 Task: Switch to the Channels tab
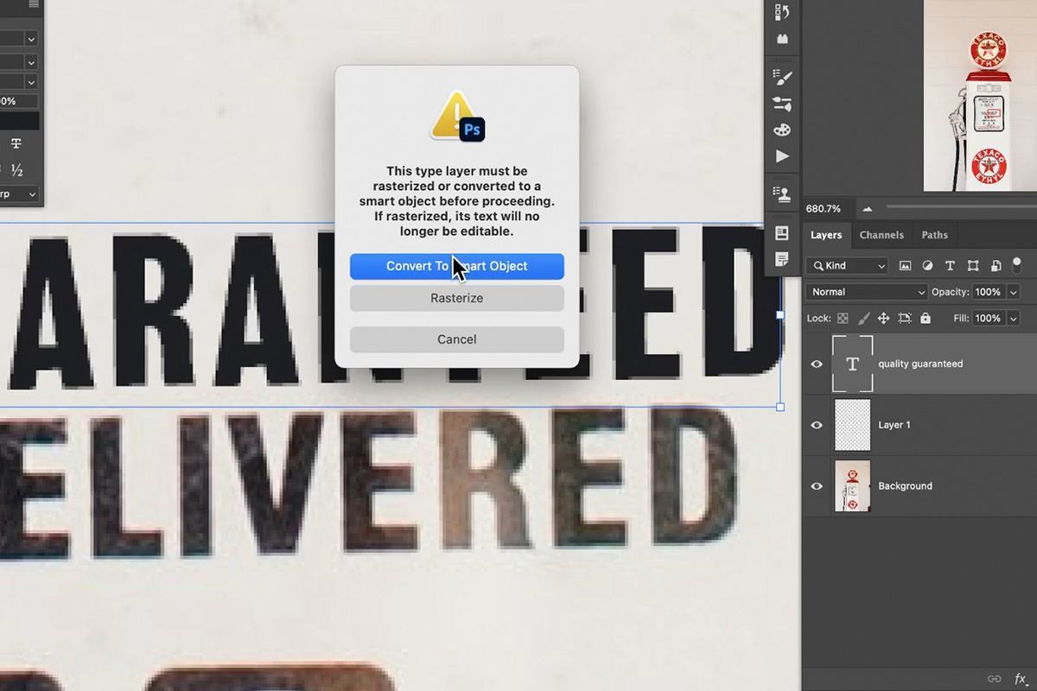(x=881, y=235)
